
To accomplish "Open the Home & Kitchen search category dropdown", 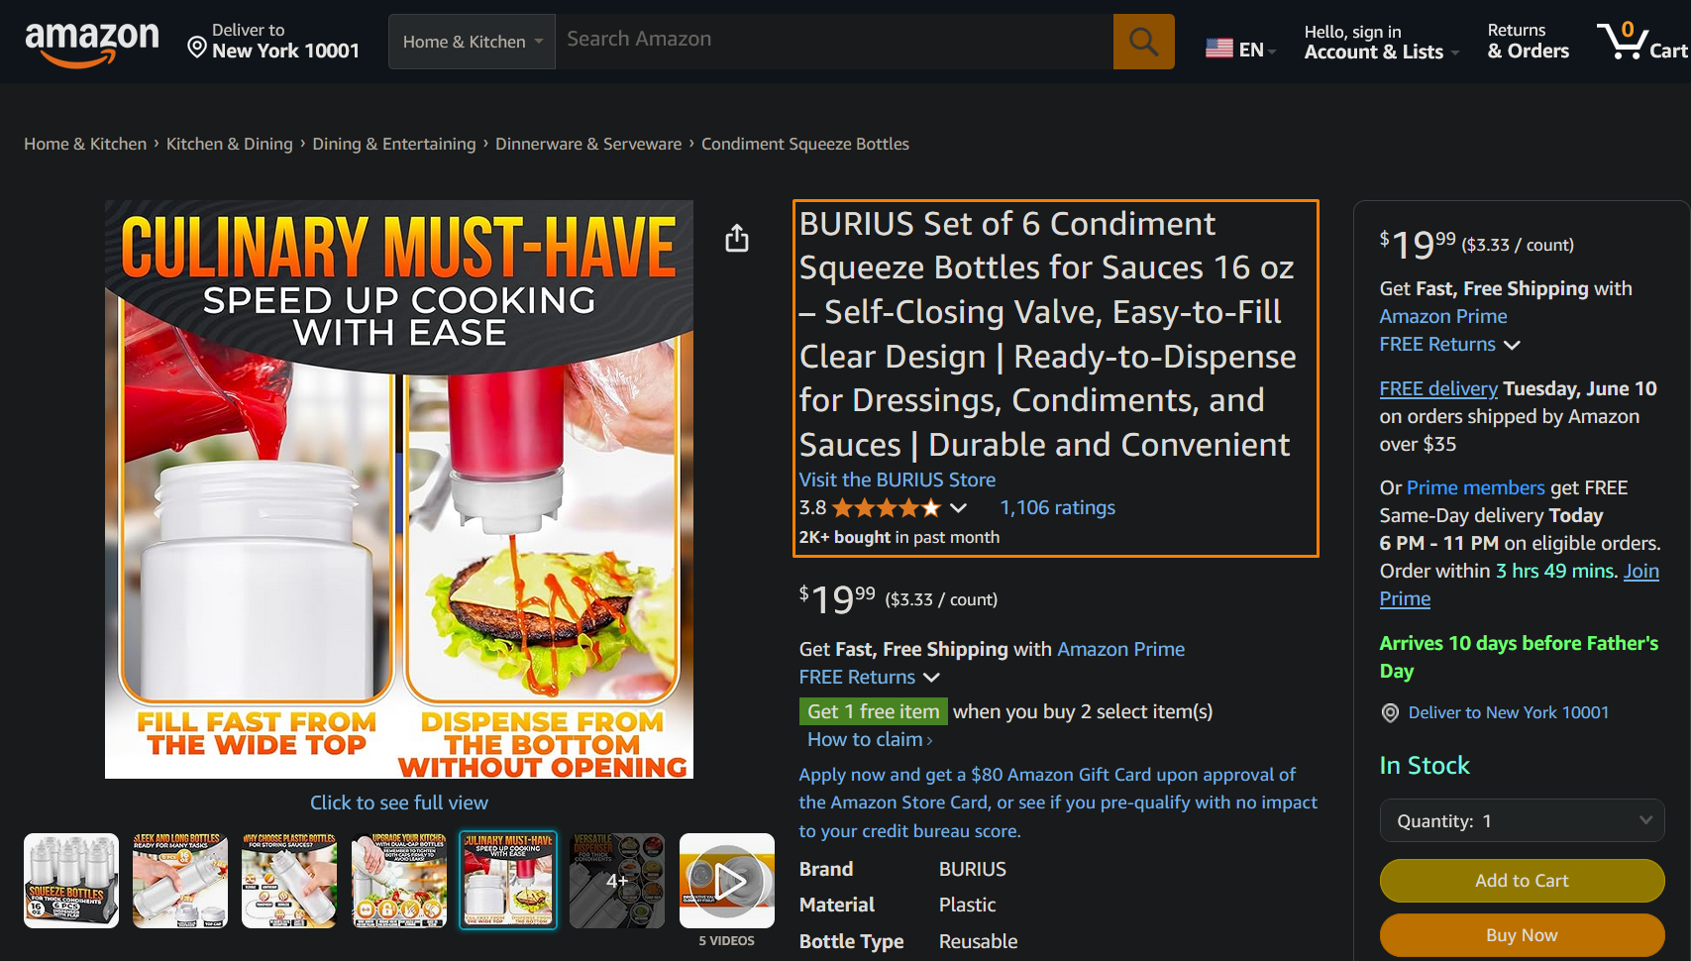I will click(x=473, y=42).
